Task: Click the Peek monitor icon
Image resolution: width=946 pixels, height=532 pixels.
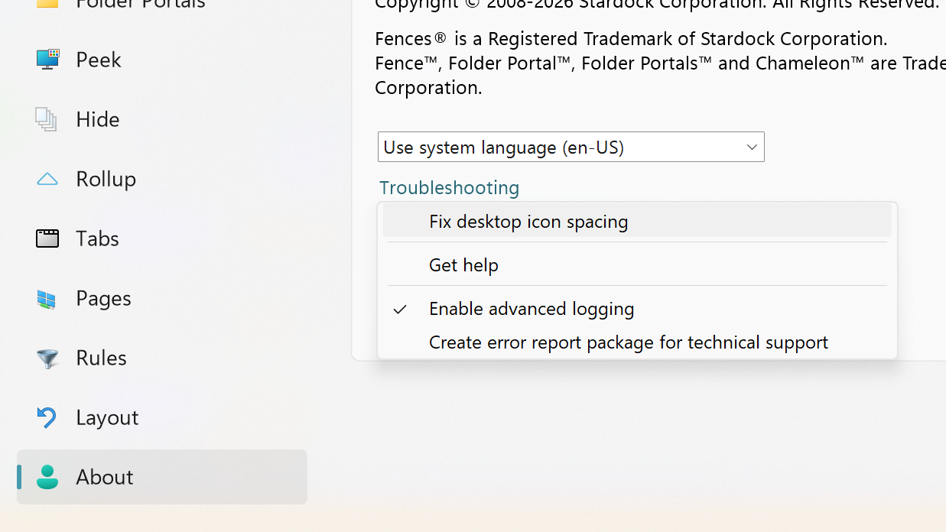Action: [x=47, y=60]
